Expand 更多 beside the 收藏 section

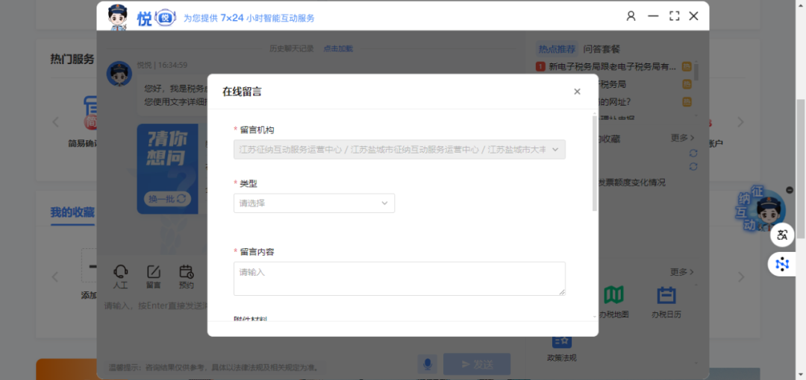pyautogui.click(x=682, y=138)
